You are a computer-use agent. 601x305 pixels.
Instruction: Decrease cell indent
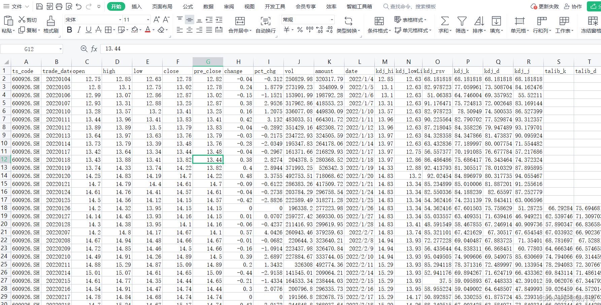[209, 20]
